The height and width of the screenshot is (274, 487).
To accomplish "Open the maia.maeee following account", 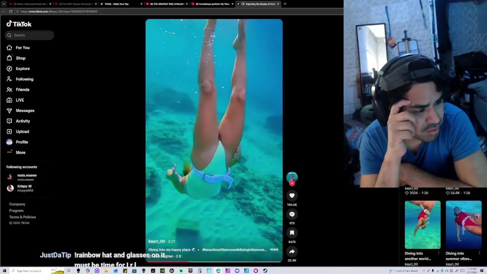I will click(x=22, y=177).
